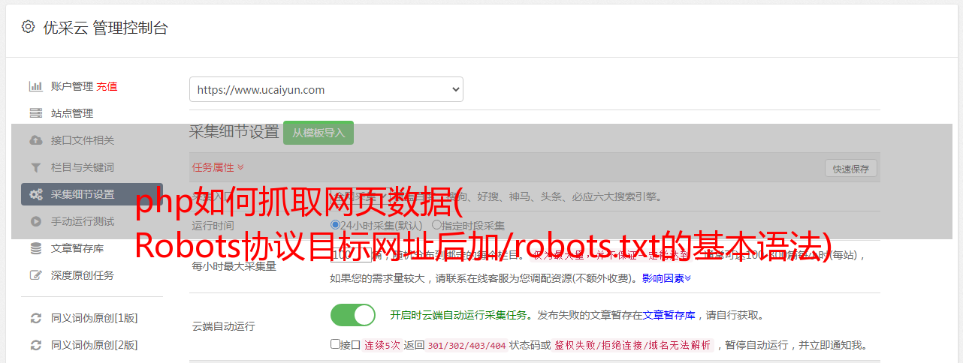Click the play icon for 手动运行测试
The height and width of the screenshot is (363, 963).
pos(35,221)
